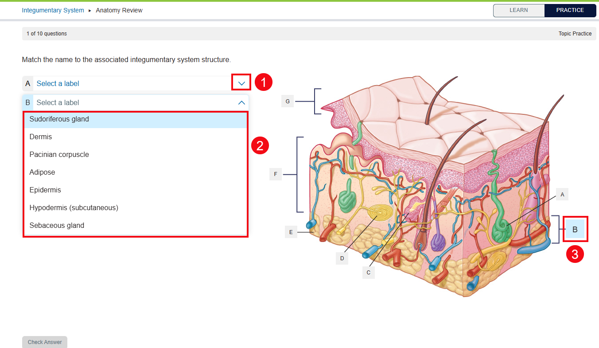Select Hypodermis (subcutaneous) option
Image resolution: width=599 pixels, height=348 pixels.
pos(74,207)
